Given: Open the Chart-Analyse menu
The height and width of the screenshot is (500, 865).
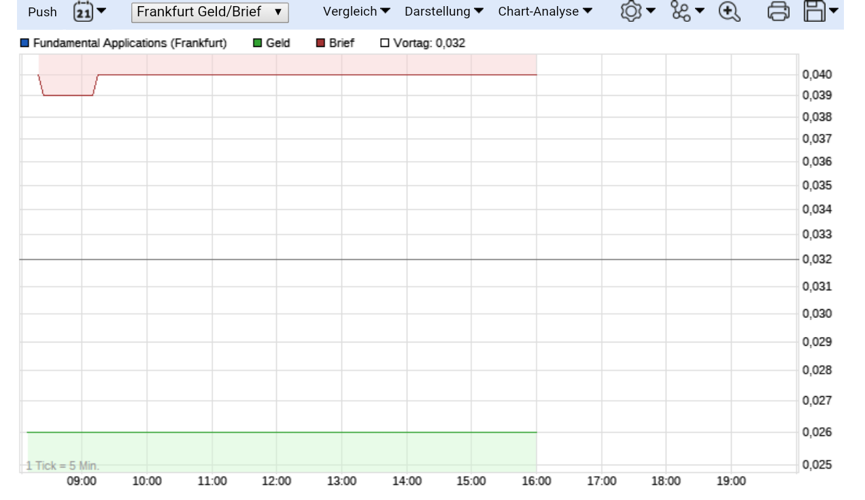Looking at the screenshot, I should 545,12.
